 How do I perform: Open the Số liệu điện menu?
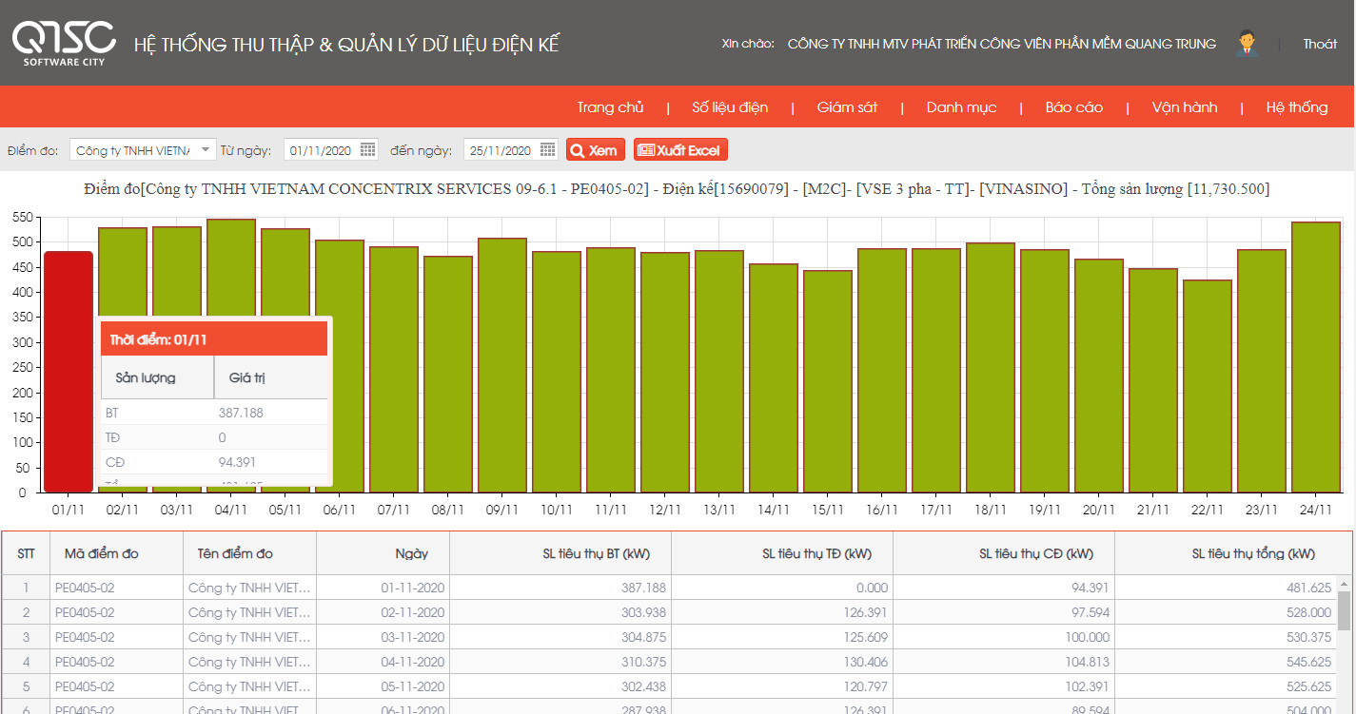tap(730, 107)
